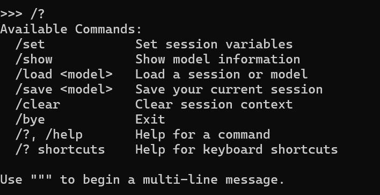Click 'Load a session or model' text

[222, 75]
